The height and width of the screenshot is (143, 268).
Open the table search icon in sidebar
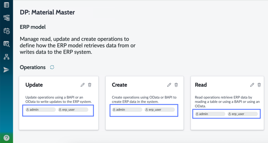pyautogui.click(x=6, y=44)
